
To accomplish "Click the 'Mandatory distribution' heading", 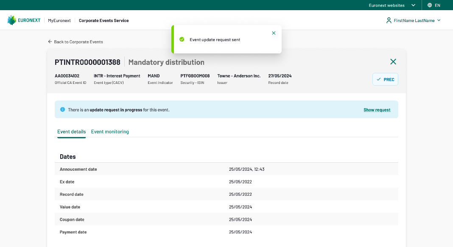I will (x=166, y=62).
